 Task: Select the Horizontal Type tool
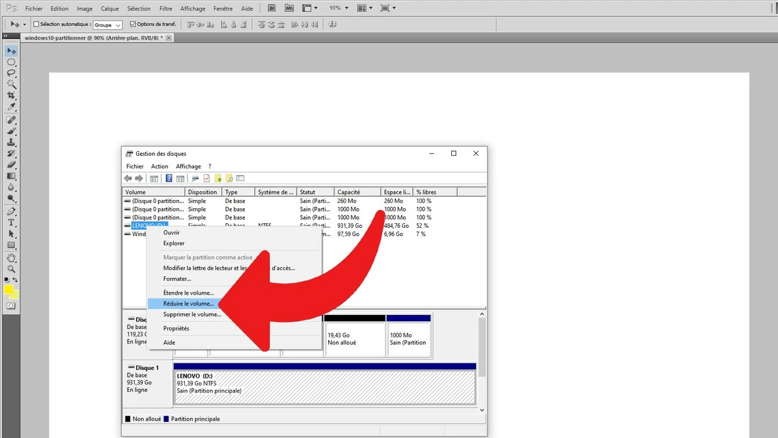click(11, 223)
